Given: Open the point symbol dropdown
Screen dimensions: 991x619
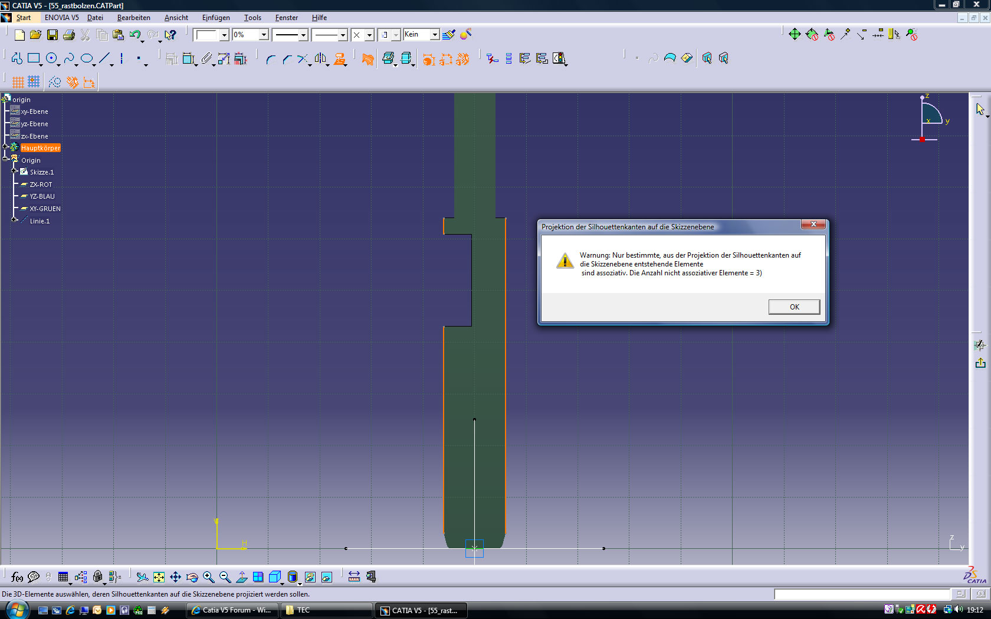Looking at the screenshot, I should 369,35.
